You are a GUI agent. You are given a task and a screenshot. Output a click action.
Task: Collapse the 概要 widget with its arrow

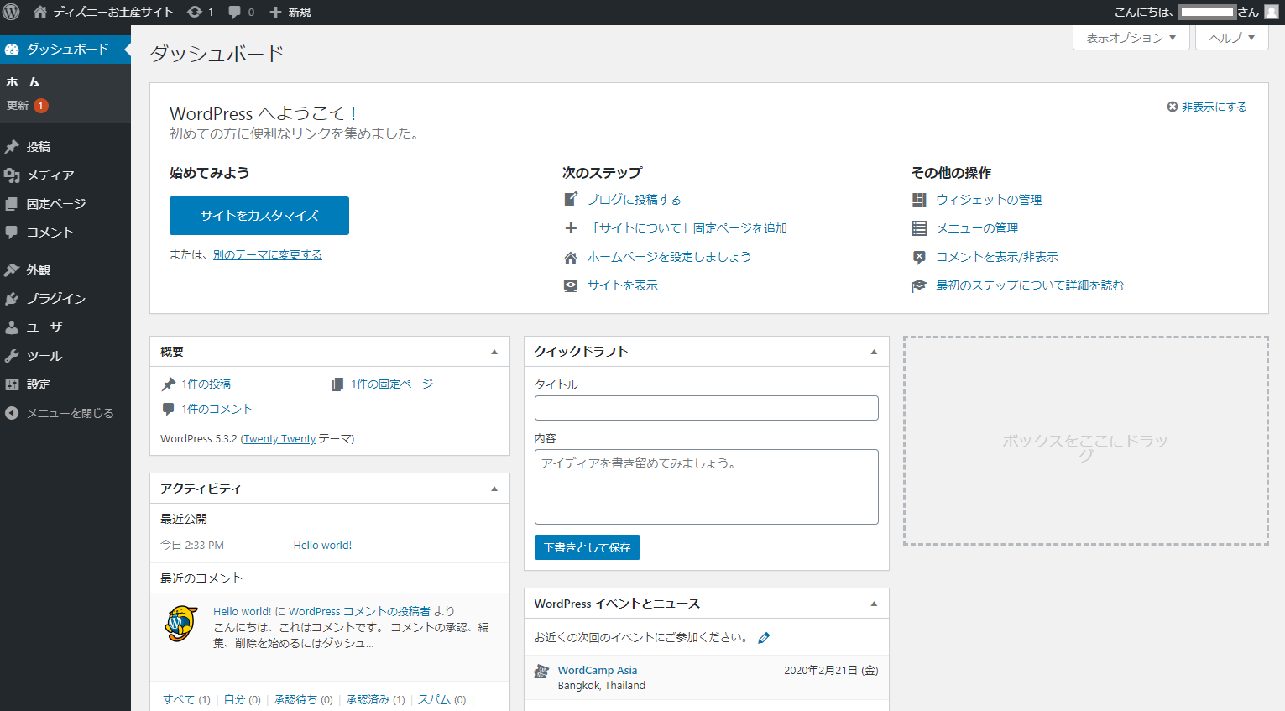[494, 352]
